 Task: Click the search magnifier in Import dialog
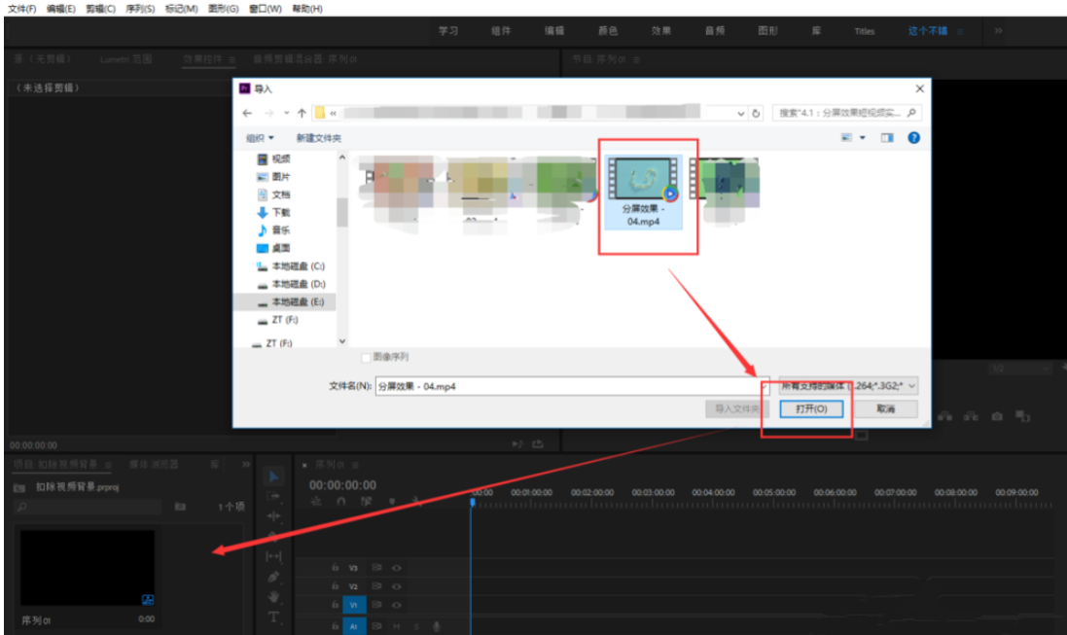pyautogui.click(x=911, y=112)
